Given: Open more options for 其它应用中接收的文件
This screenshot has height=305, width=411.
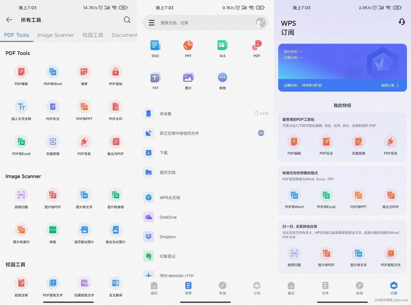Looking at the screenshot, I should click(261, 133).
